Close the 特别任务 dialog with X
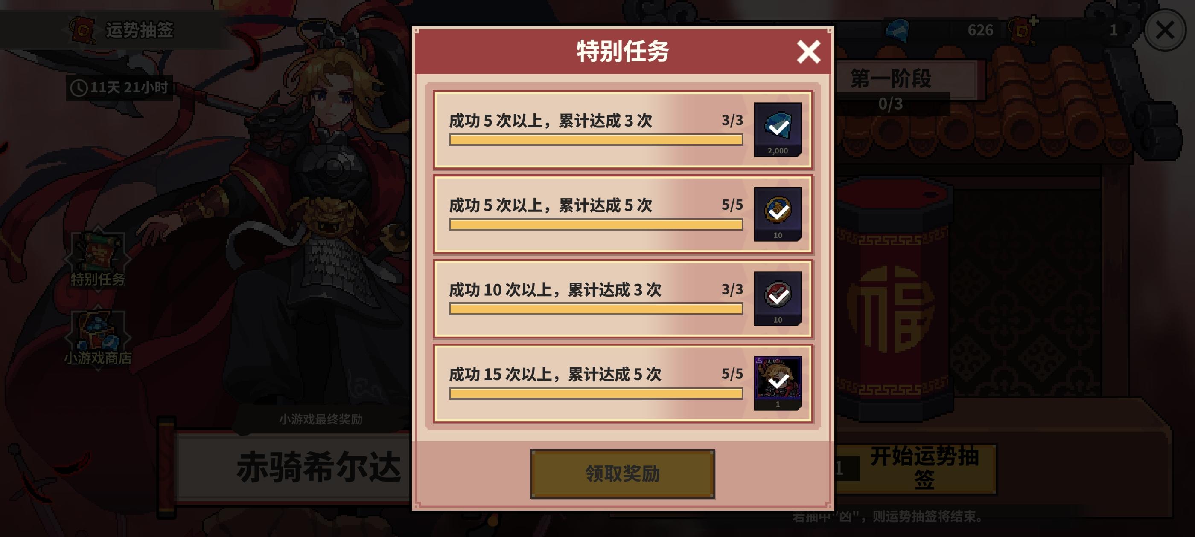The width and height of the screenshot is (1195, 537). tap(808, 52)
